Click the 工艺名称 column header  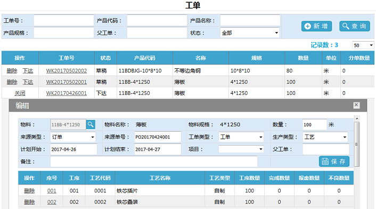tap(160, 178)
